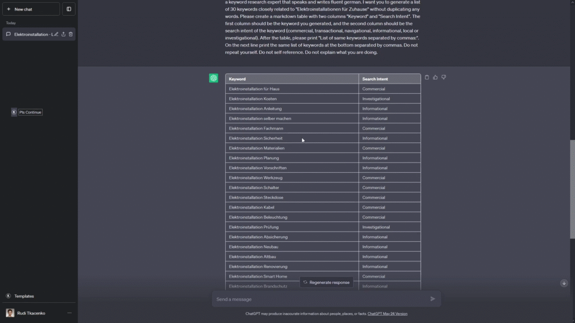Select the Elektroinstallation Steckdose cell
Viewport: 575px width, 323px height.
tap(292, 198)
